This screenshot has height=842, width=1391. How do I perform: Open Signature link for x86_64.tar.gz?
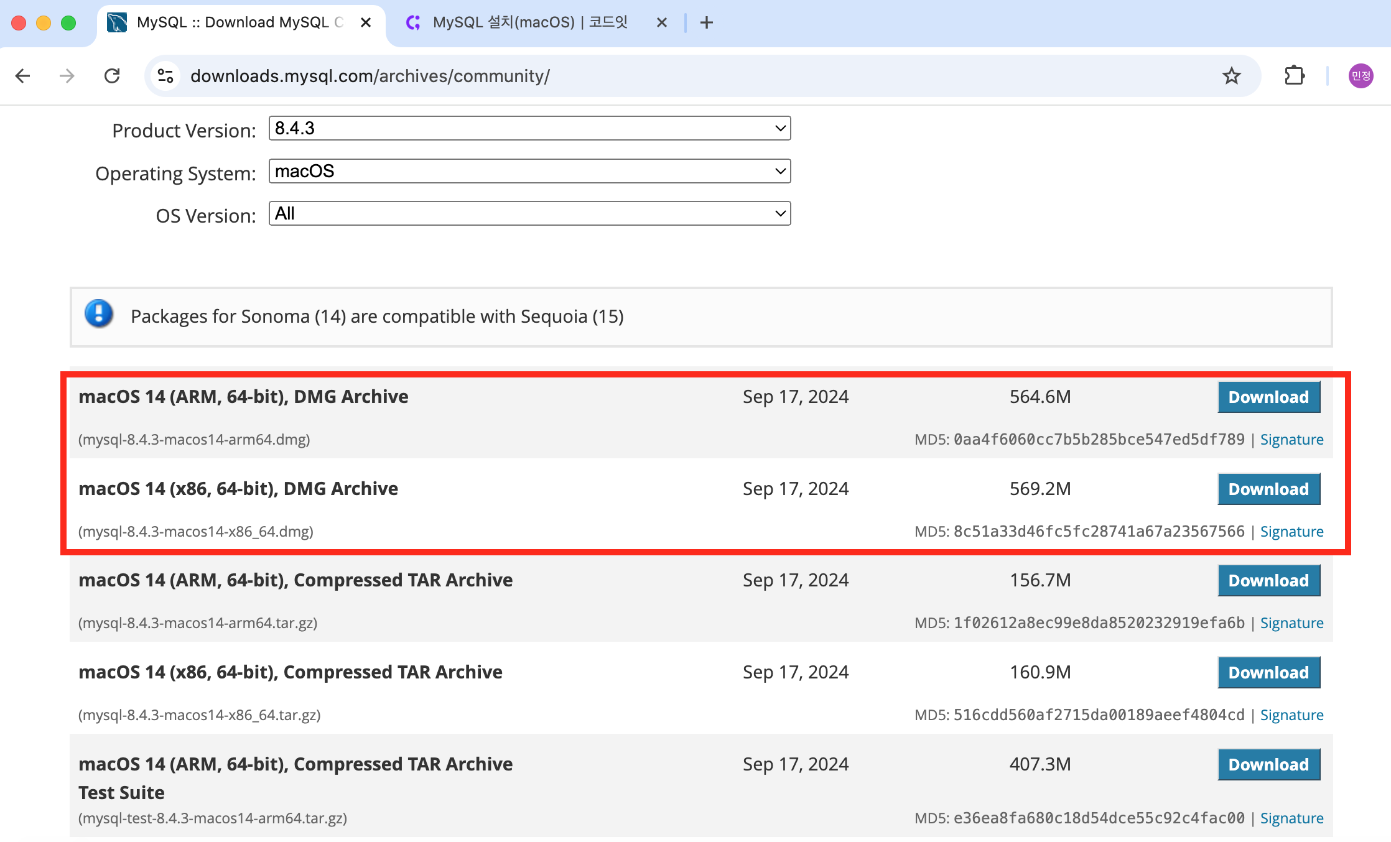point(1291,715)
